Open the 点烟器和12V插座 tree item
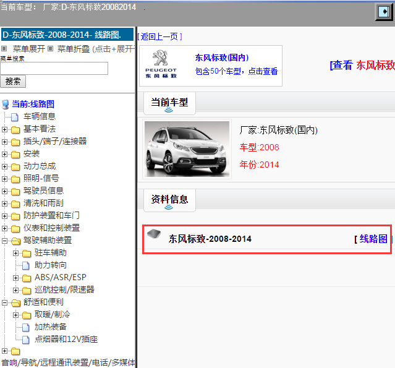 coord(66,340)
